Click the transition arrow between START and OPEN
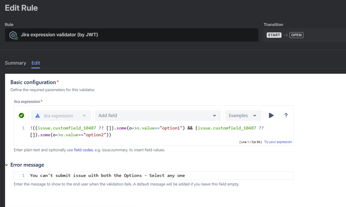The width and height of the screenshot is (346, 207). point(285,35)
